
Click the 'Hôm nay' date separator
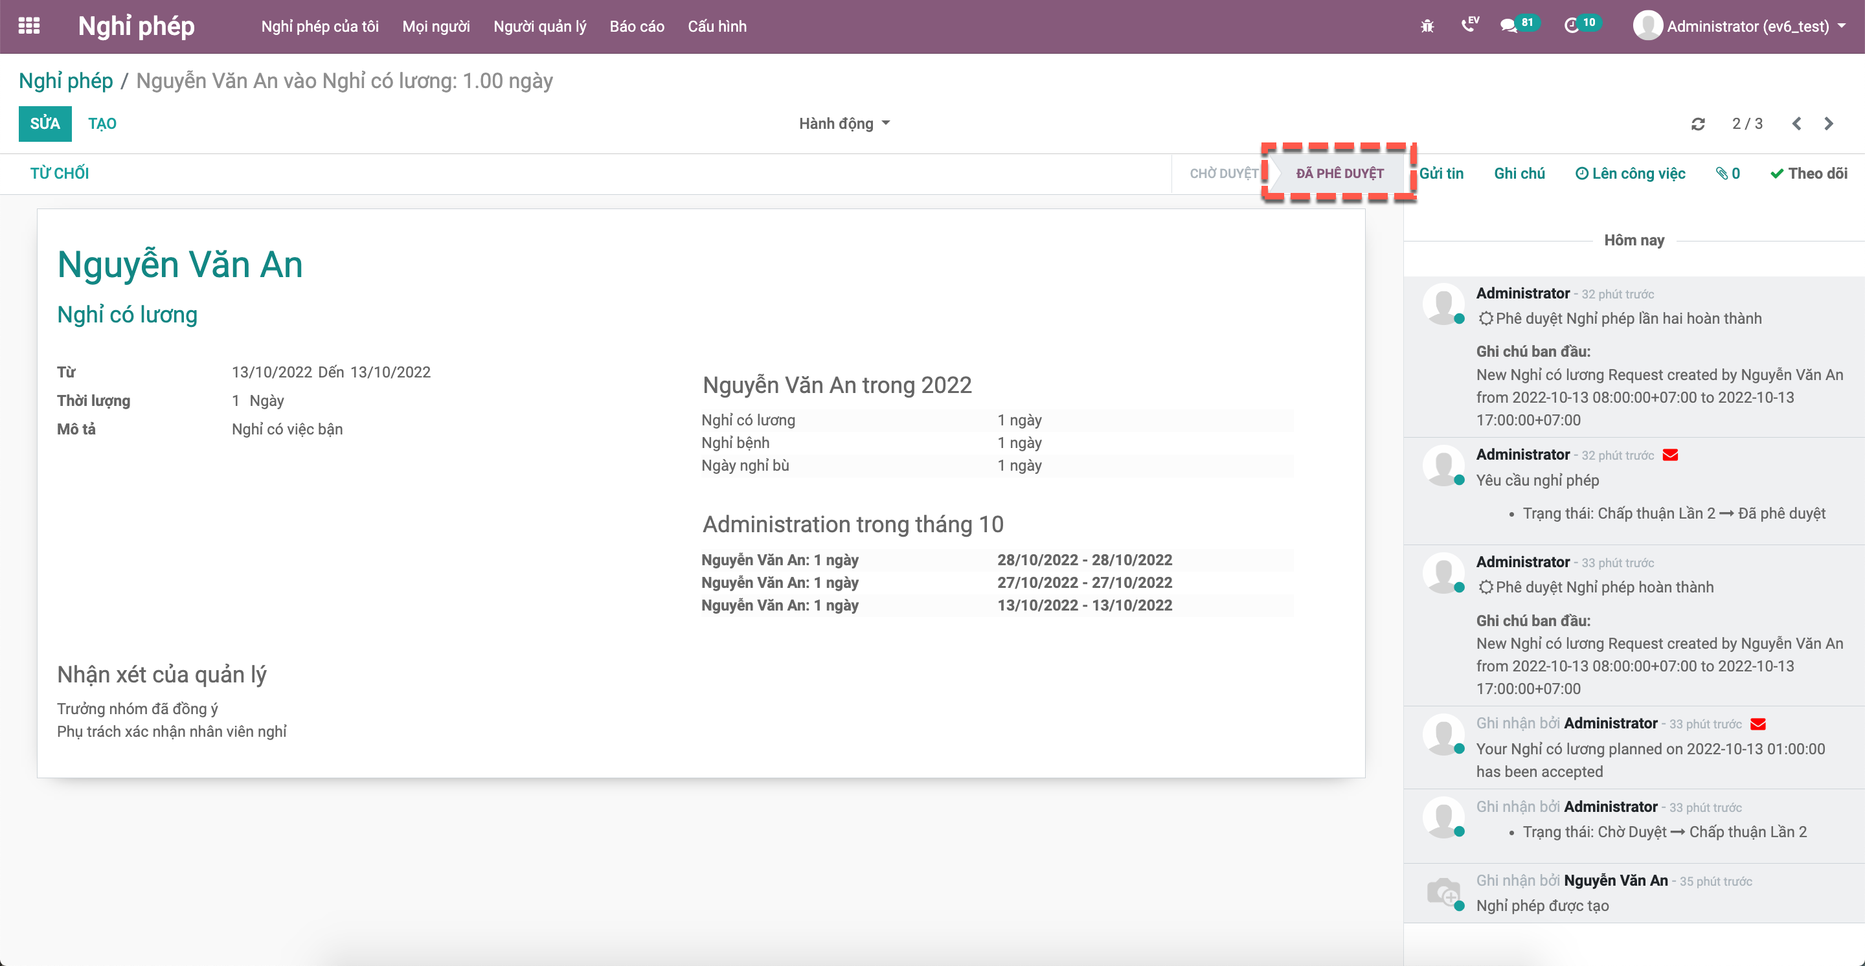pos(1633,240)
